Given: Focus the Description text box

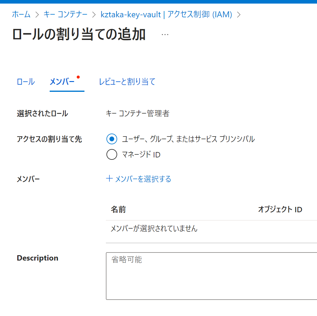Looking at the screenshot, I should click(211, 276).
